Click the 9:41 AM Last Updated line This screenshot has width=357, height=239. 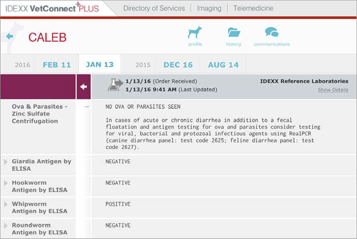point(171,89)
